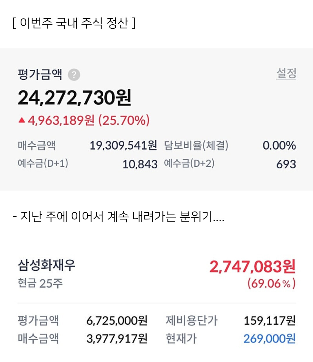Click the 10,843 deposit value
The width and height of the screenshot is (313, 362).
pos(140,164)
